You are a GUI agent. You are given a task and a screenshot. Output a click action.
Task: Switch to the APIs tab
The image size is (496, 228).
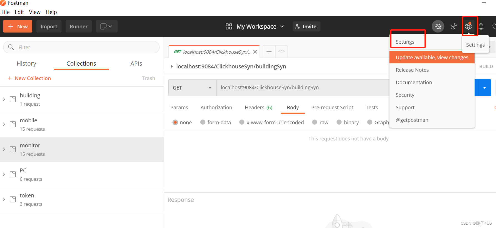[x=136, y=63]
